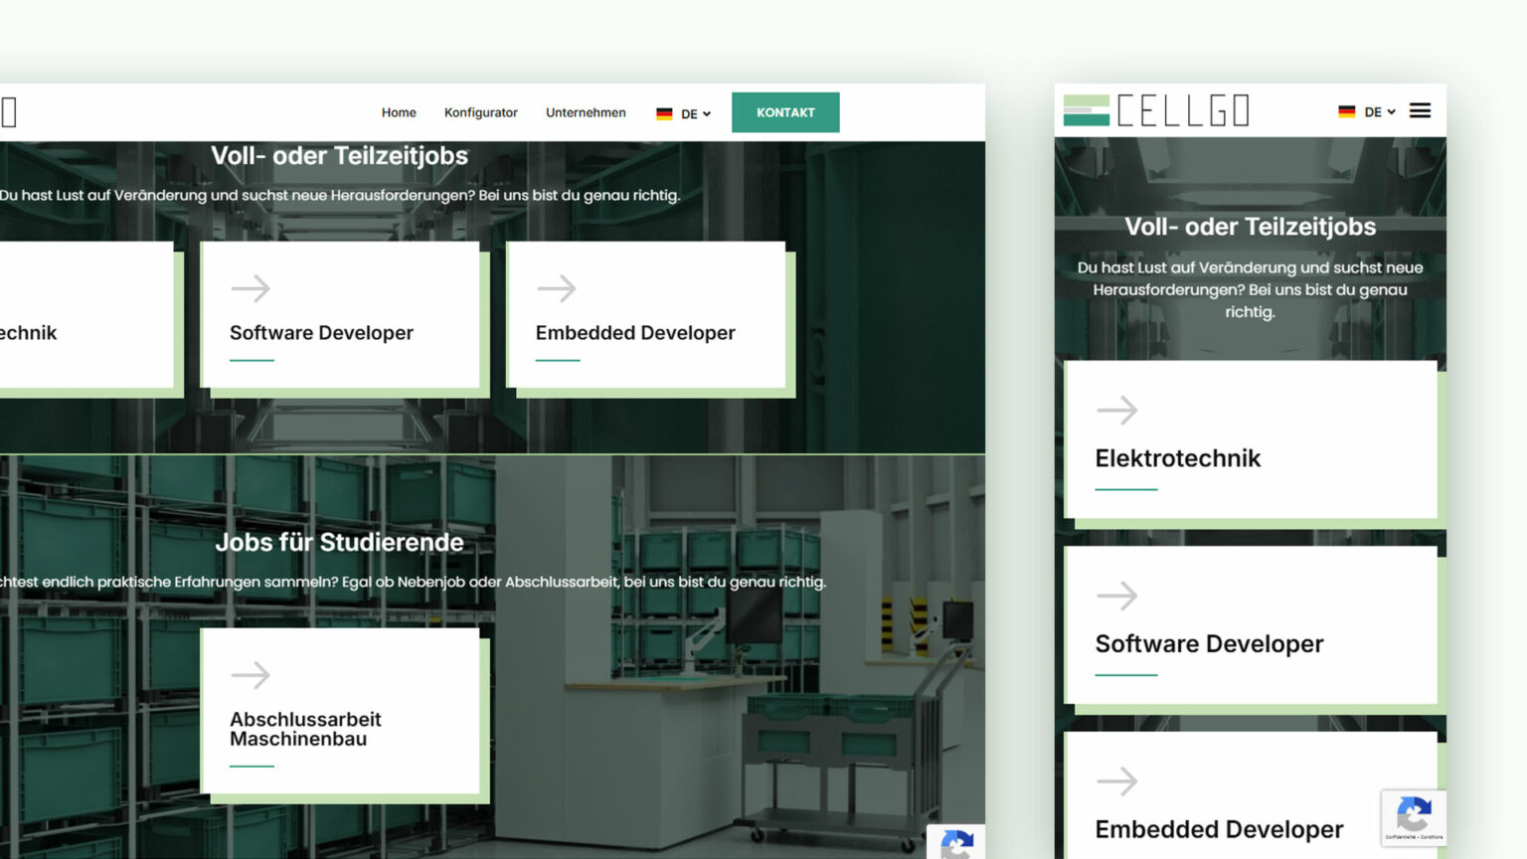The height and width of the screenshot is (859, 1527).
Task: Click arrow icon on Abschlussarbeit Maschinenbau card
Action: pyautogui.click(x=251, y=675)
